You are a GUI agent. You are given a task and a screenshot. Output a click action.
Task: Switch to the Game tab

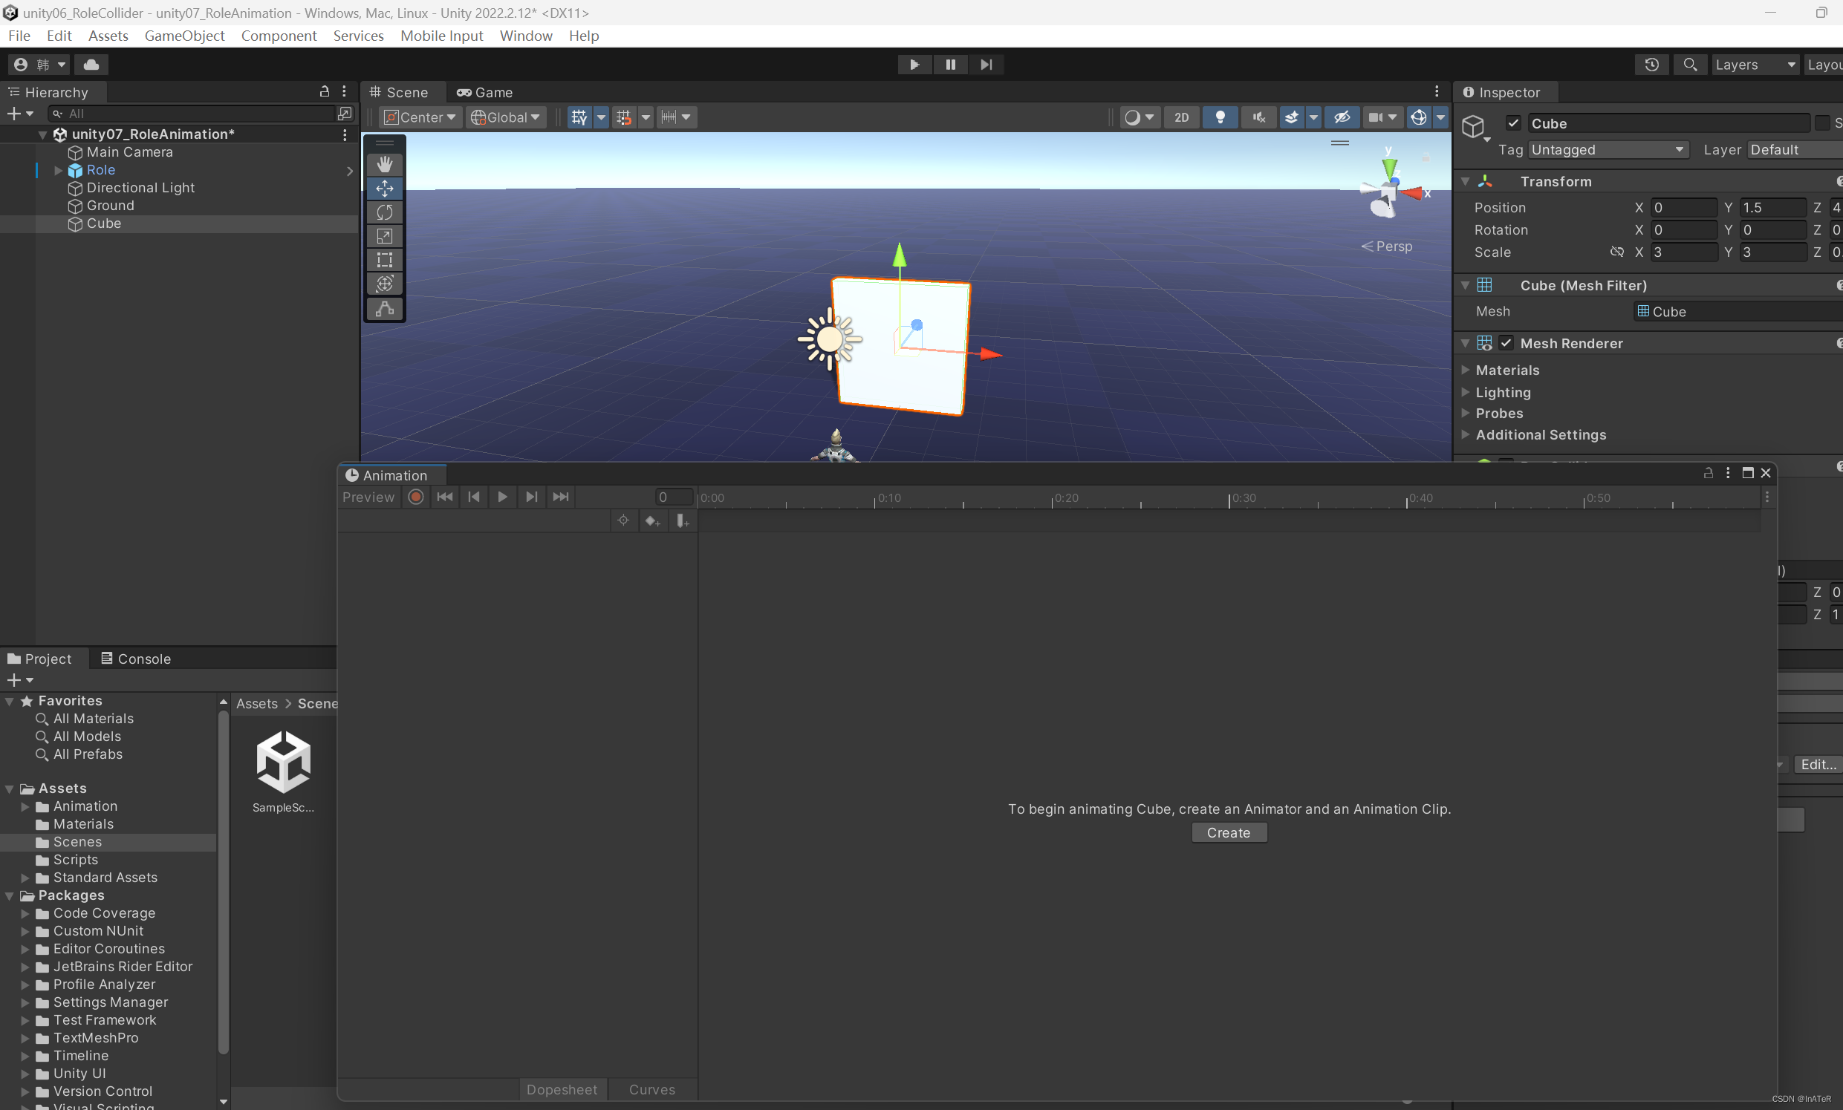[484, 93]
